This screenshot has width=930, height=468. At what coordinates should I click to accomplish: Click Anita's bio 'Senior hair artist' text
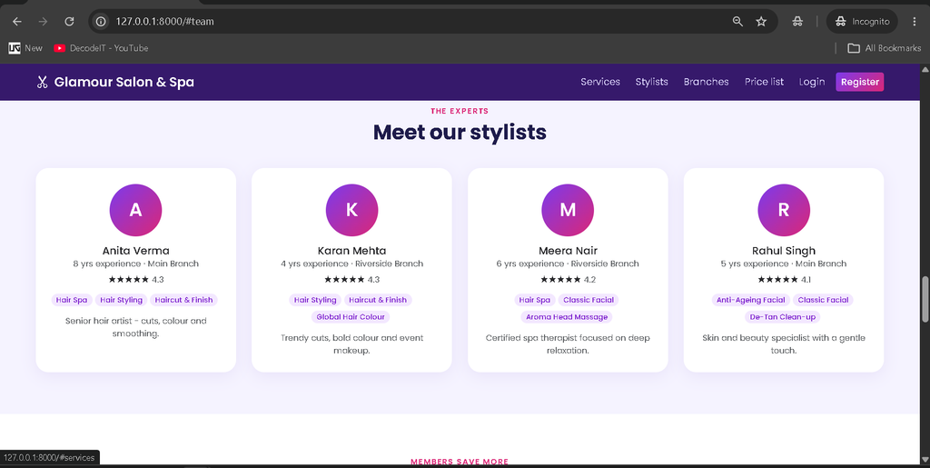coord(136,327)
